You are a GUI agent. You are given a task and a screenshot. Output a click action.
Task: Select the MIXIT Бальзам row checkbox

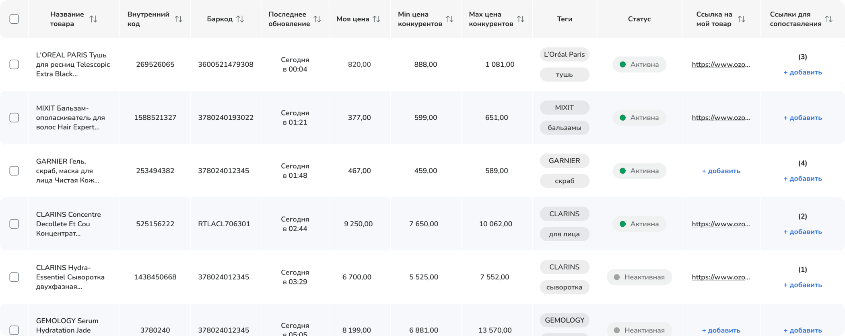(14, 118)
